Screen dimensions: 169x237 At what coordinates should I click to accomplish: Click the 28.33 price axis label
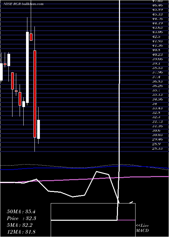click(158, 148)
